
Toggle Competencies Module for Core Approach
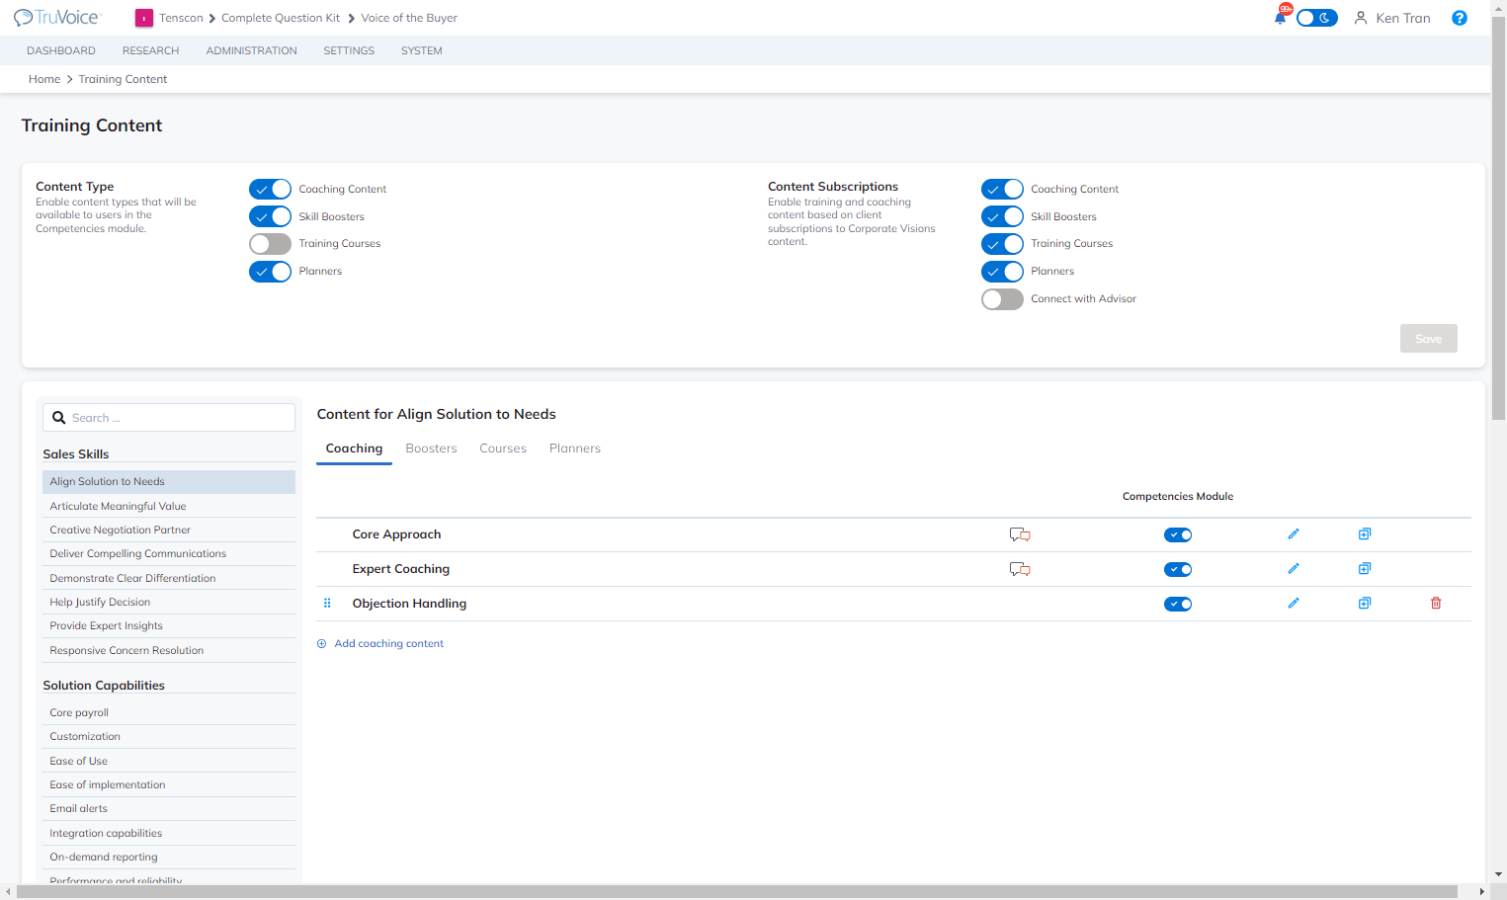[x=1178, y=535]
